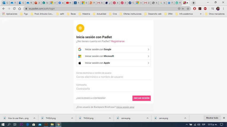Click the INICIAR SESIÓN button

(x=142, y=98)
